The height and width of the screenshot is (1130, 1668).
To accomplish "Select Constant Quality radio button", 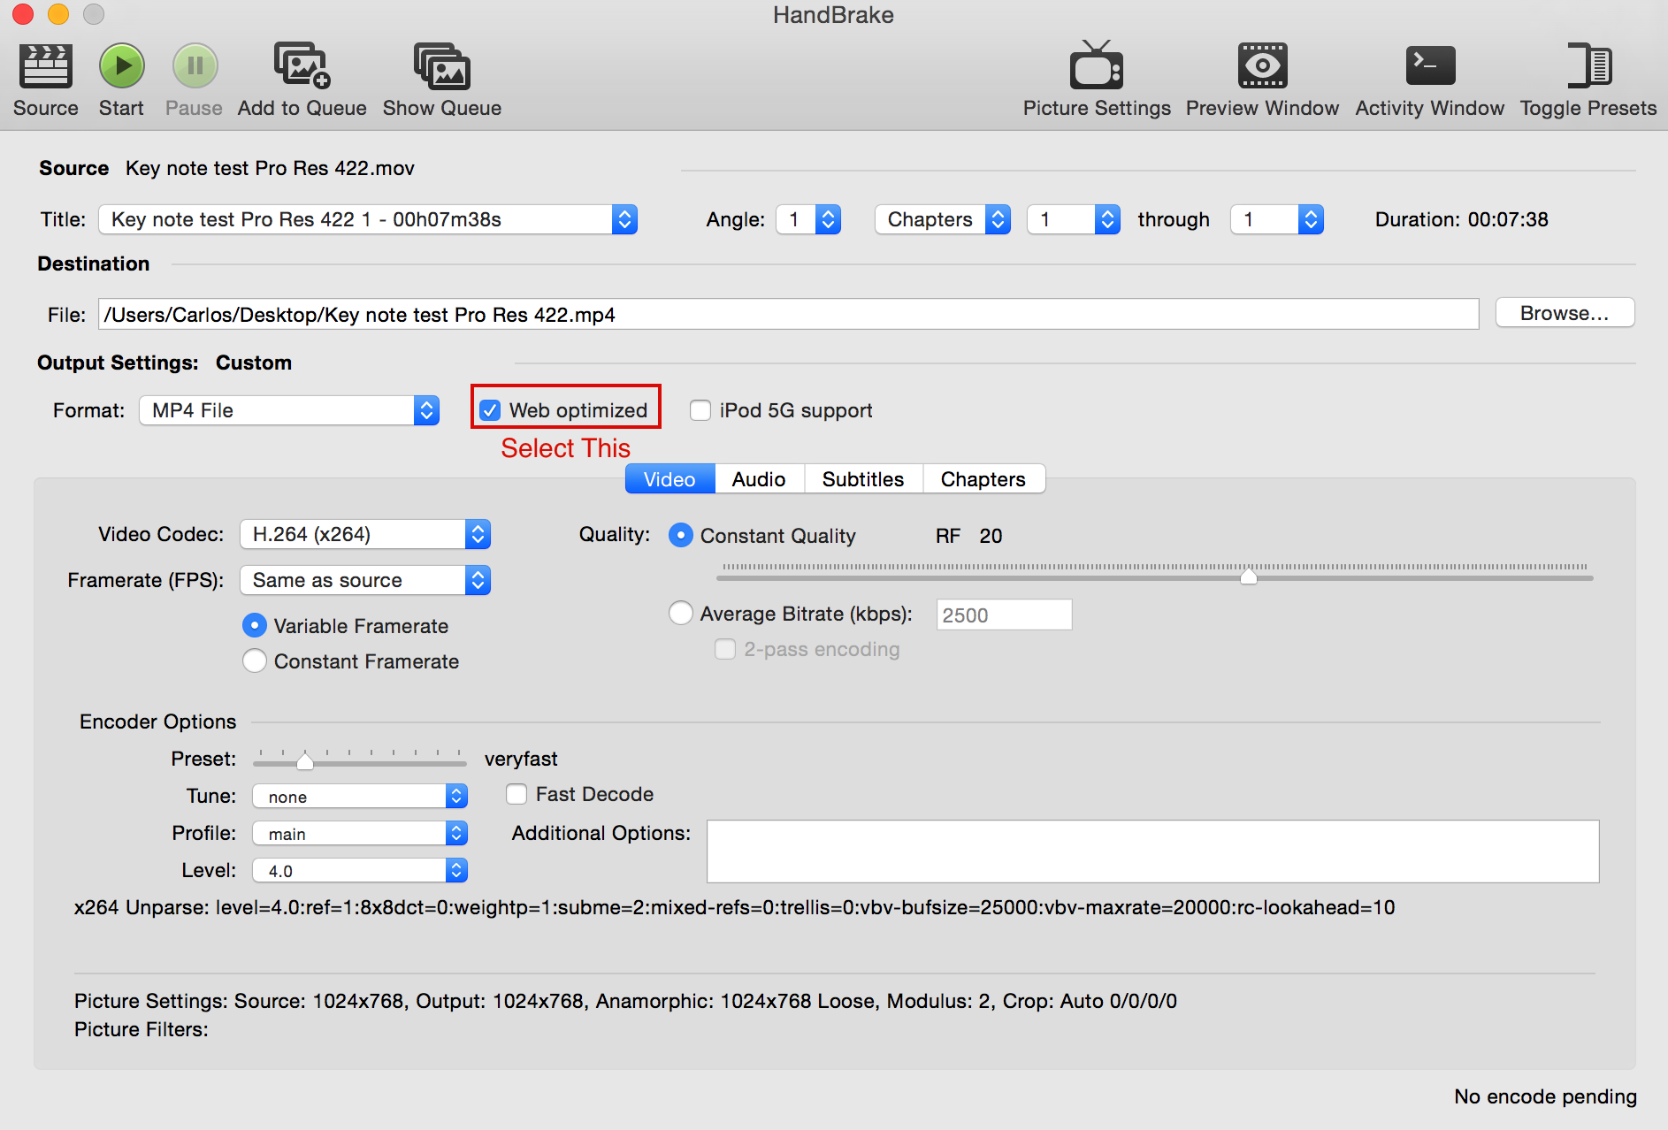I will pyautogui.click(x=680, y=535).
